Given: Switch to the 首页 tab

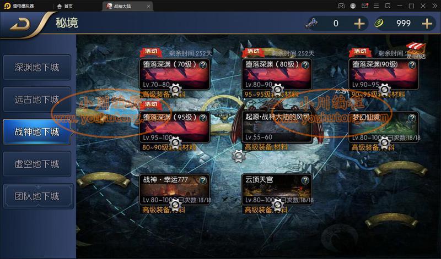Looking at the screenshot, I should point(65,6).
